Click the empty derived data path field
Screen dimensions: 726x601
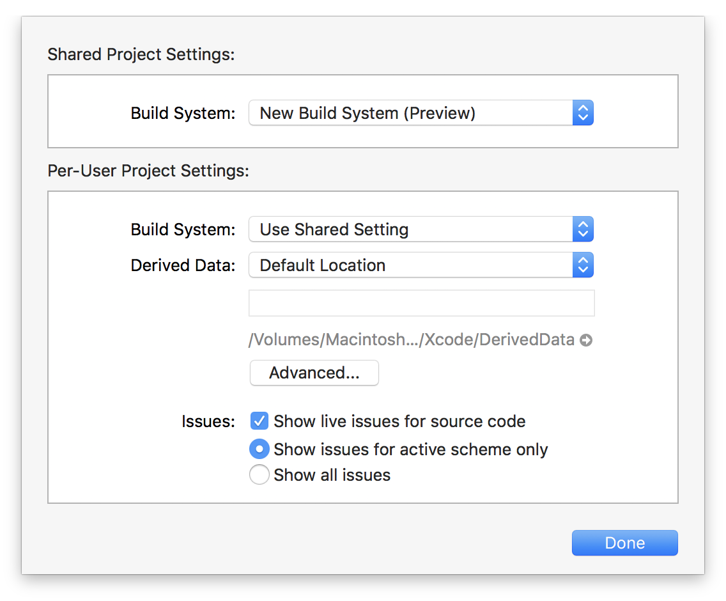pyautogui.click(x=421, y=302)
